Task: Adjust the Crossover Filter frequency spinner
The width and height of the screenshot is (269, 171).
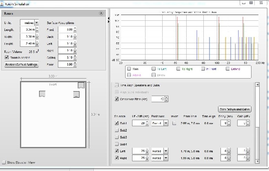Action: pos(166,99)
